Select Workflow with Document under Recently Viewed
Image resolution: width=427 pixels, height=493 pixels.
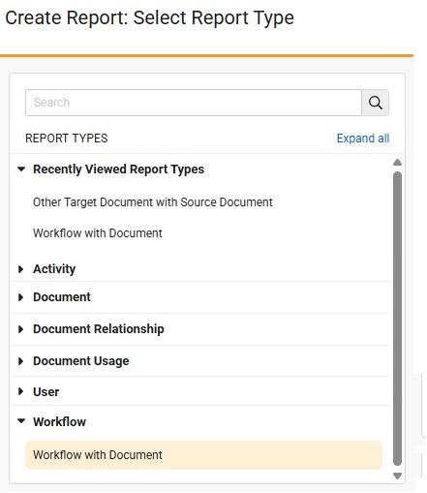(x=98, y=233)
